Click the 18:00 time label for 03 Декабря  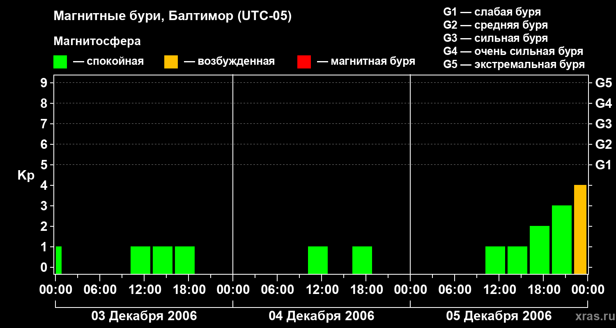click(188, 289)
